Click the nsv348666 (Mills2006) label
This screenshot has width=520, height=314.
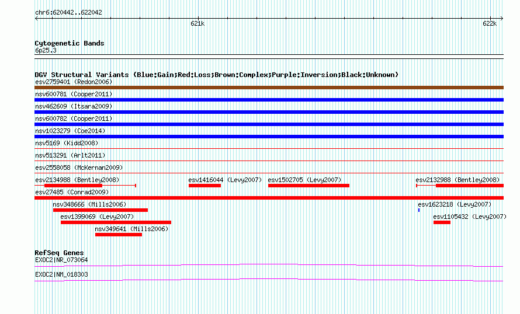(89, 204)
